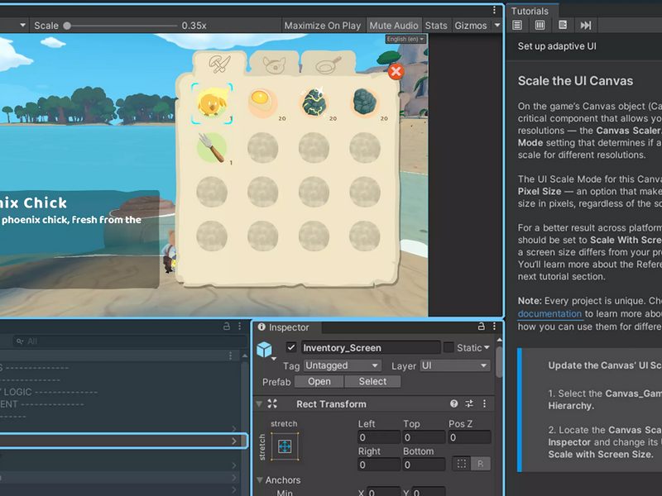The image size is (662, 496).
Task: Open the Layer UI dropdown
Action: click(x=455, y=365)
